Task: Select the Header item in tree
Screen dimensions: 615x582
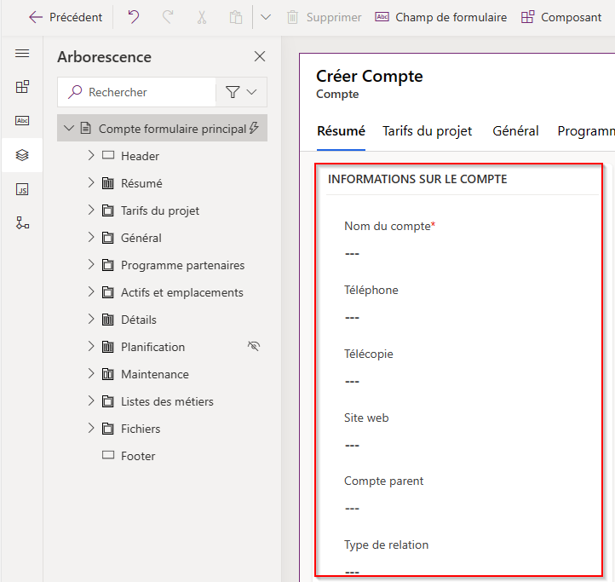Action: (x=140, y=156)
